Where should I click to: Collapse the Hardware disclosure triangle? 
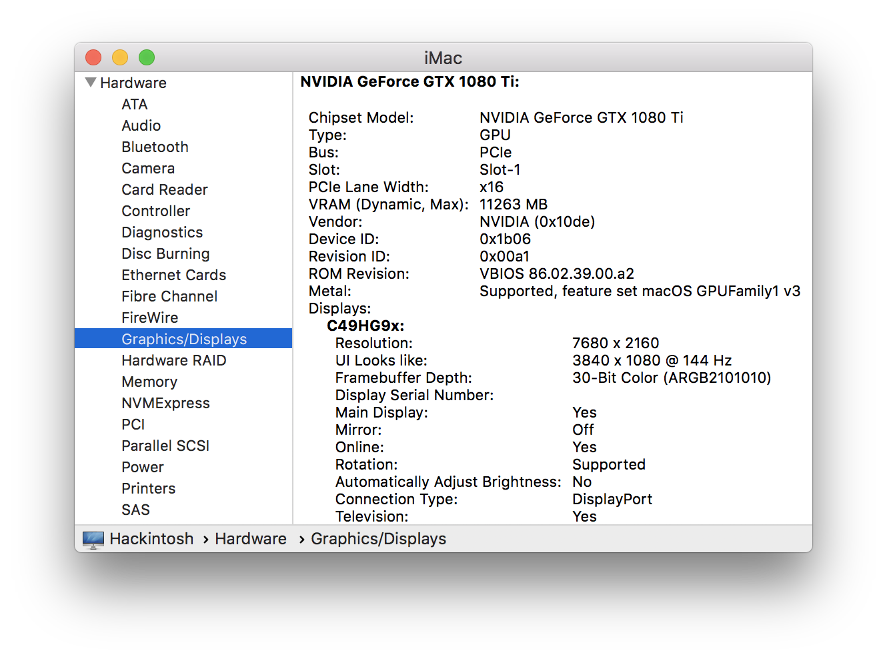[91, 83]
